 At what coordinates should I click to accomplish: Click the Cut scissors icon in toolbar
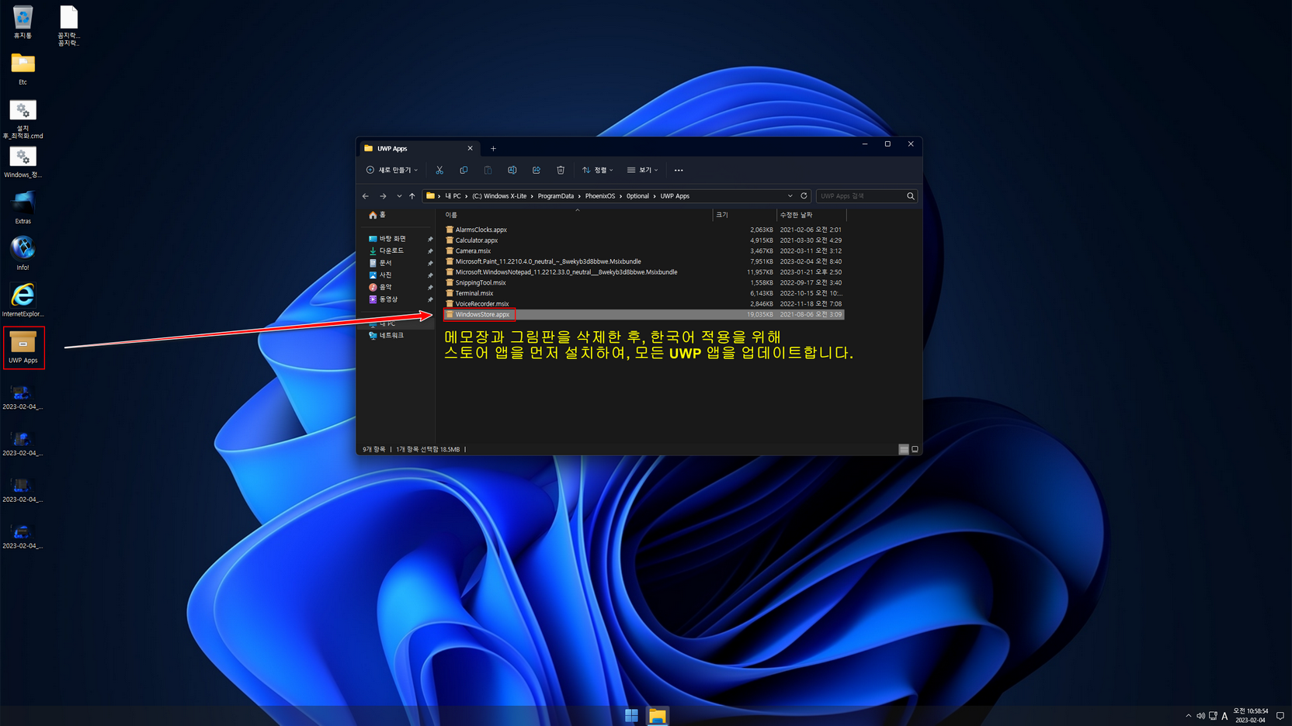click(439, 170)
